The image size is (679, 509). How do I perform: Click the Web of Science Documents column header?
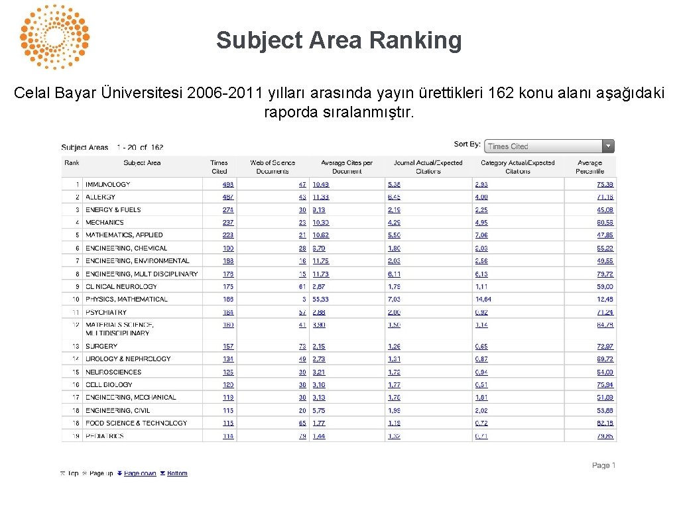click(273, 166)
